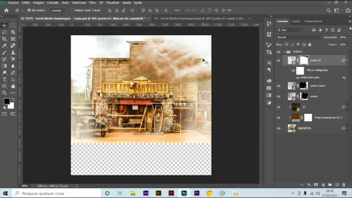The height and width of the screenshot is (198, 352).
Task: Open the search icon at top right
Action: [328, 10]
